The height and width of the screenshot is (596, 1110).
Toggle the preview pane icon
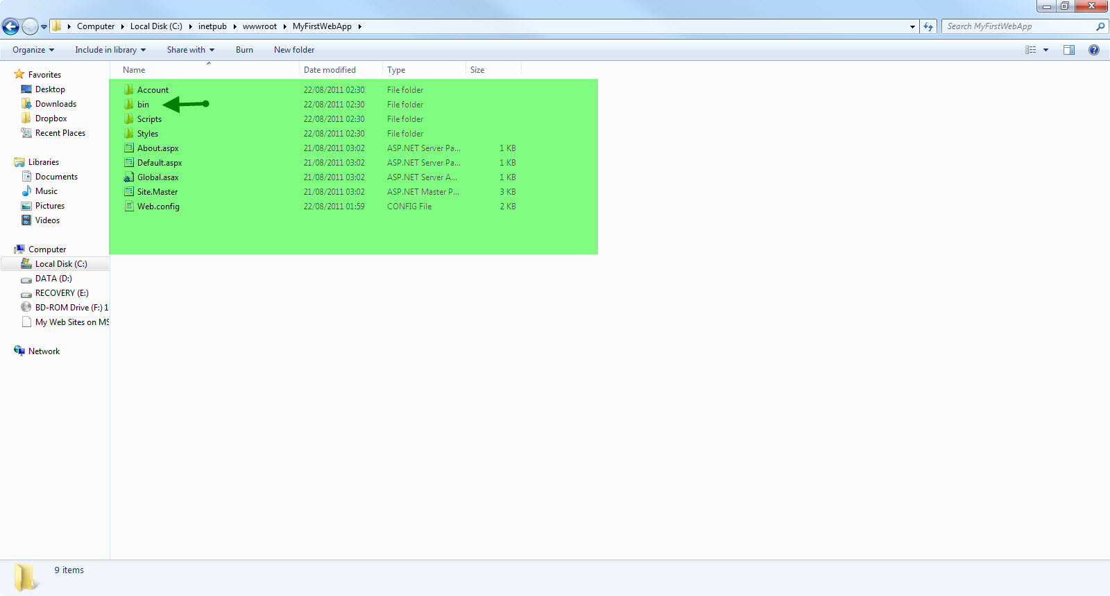click(1069, 50)
